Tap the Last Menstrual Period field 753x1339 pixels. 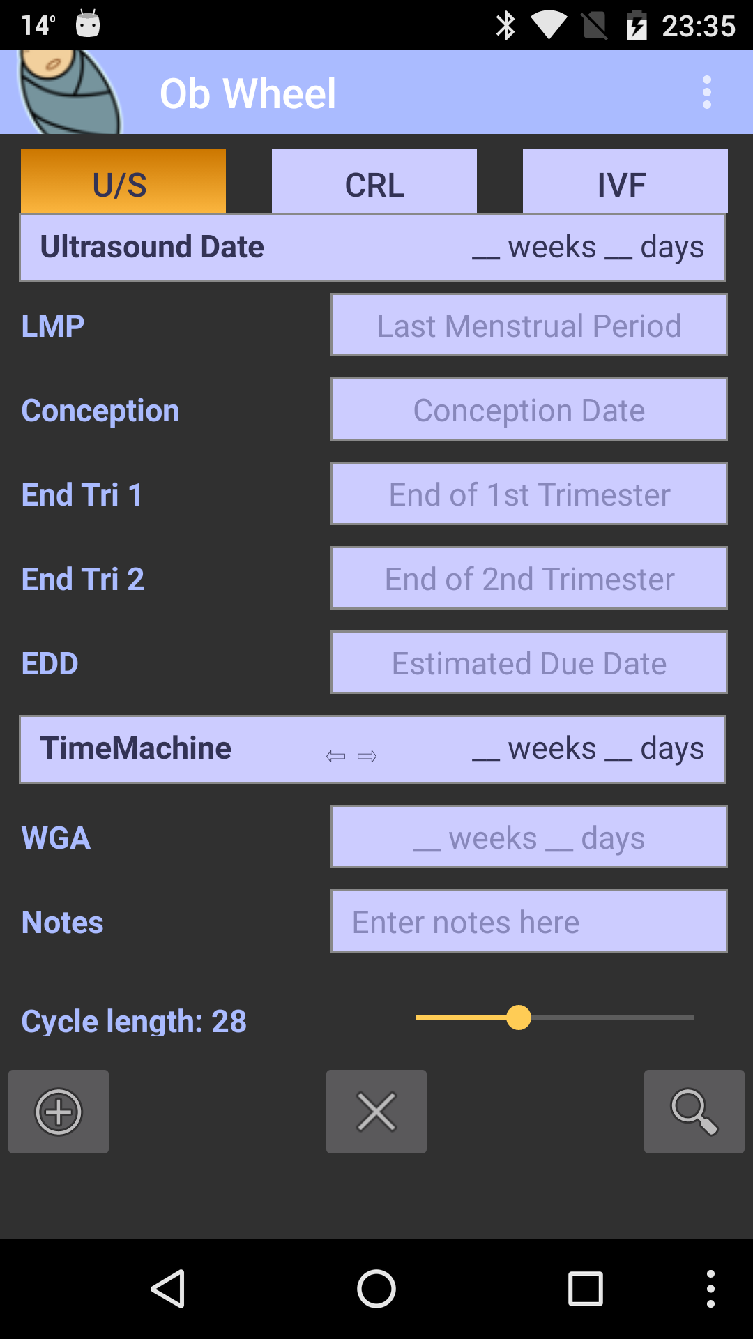coord(528,326)
